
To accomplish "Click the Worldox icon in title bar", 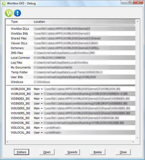I will click(4, 3).
